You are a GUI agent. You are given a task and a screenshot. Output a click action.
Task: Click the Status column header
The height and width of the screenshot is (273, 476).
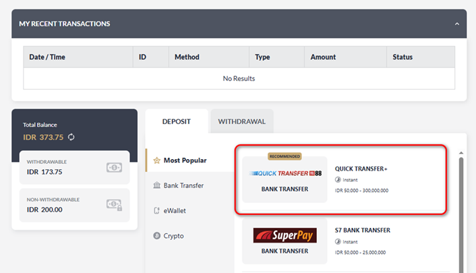403,57
